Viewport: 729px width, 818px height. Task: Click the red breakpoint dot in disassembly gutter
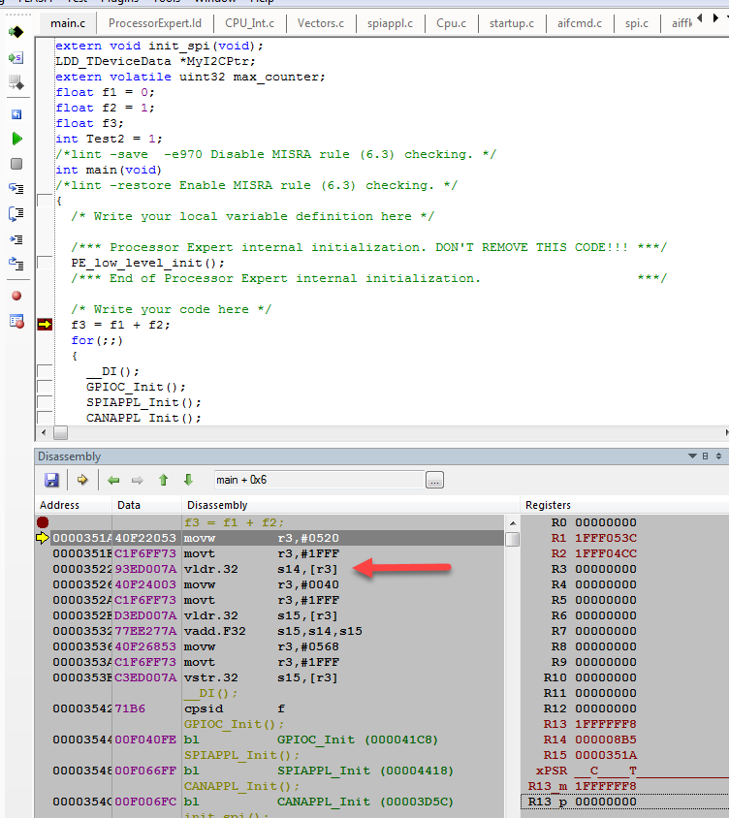[x=43, y=522]
